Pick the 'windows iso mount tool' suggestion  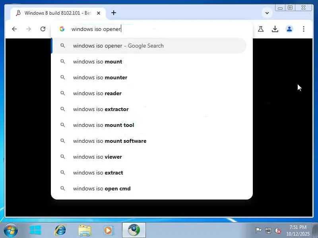[x=149, y=125]
